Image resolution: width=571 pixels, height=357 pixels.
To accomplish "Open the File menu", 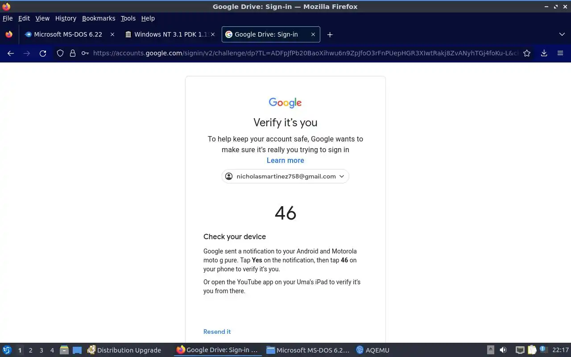I will click(x=8, y=18).
